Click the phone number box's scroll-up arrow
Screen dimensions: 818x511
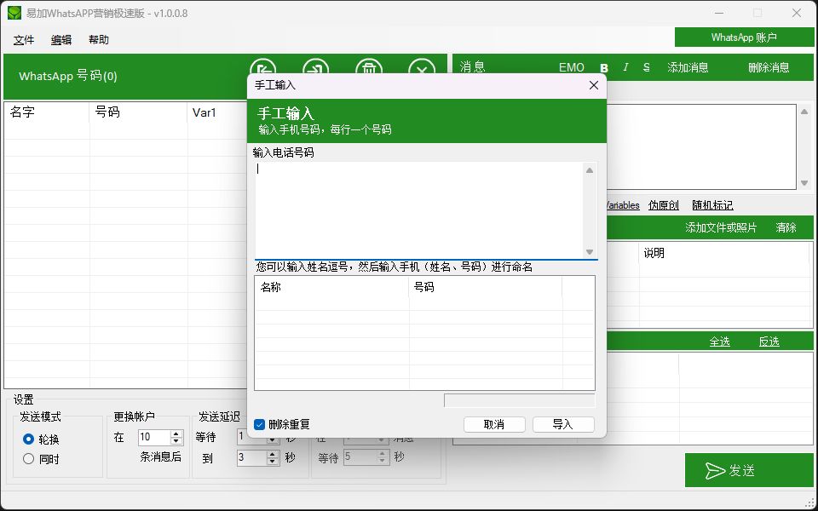tap(590, 170)
